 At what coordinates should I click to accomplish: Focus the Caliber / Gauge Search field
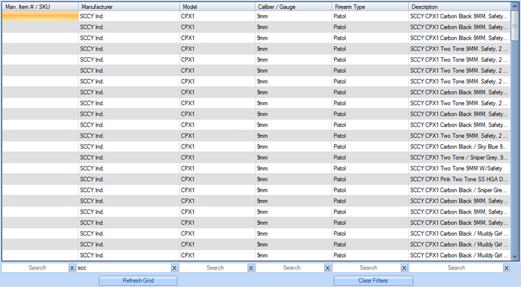(290, 267)
